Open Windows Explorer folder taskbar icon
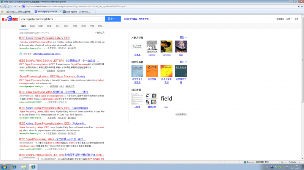 [x=24, y=167]
